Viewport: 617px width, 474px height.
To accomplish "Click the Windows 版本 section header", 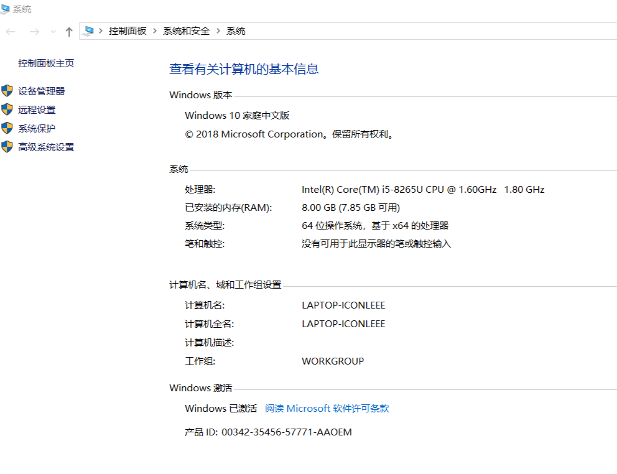I will pyautogui.click(x=201, y=95).
